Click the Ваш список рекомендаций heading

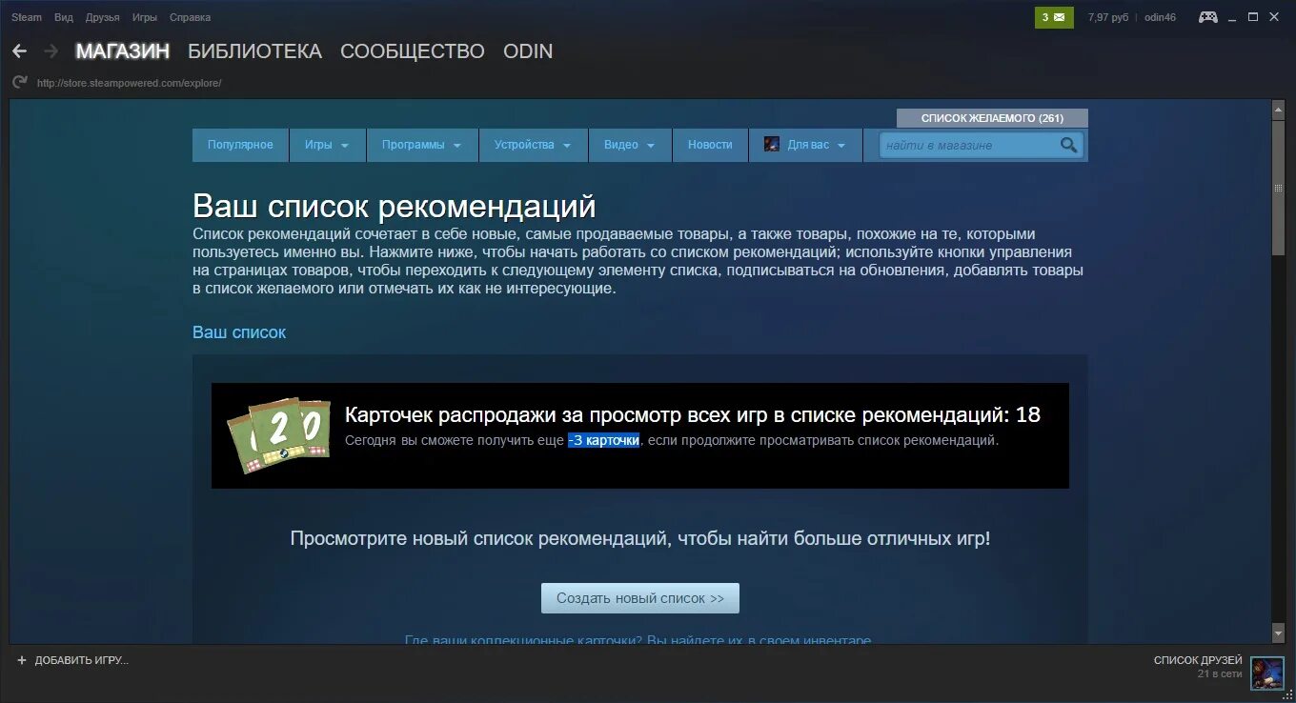click(x=395, y=206)
